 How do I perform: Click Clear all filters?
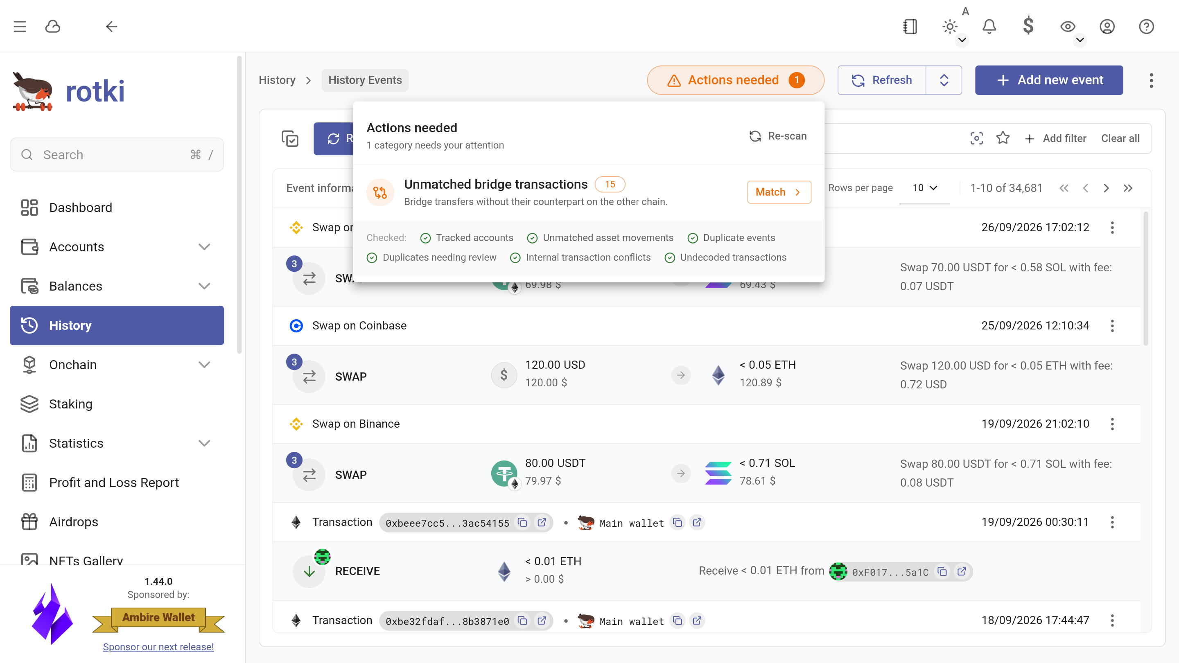click(x=1120, y=139)
